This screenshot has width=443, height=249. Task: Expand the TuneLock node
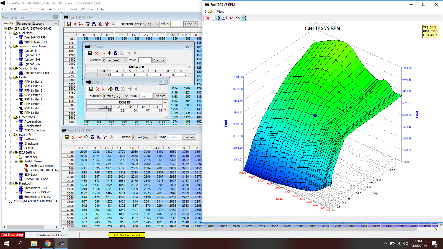(x=16, y=157)
